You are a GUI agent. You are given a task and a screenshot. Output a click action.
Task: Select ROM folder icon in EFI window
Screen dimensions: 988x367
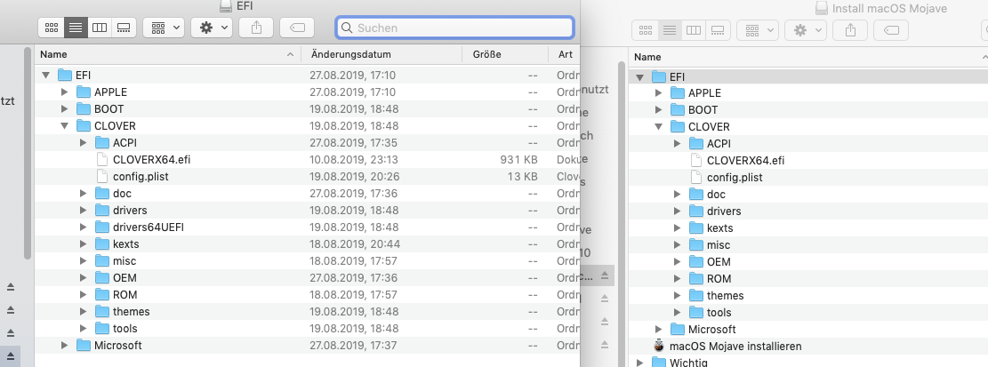click(102, 295)
